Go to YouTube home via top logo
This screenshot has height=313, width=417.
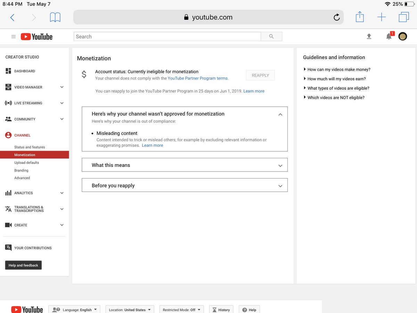pyautogui.click(x=36, y=37)
